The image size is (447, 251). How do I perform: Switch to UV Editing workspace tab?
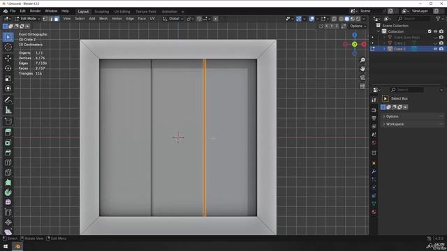[122, 12]
